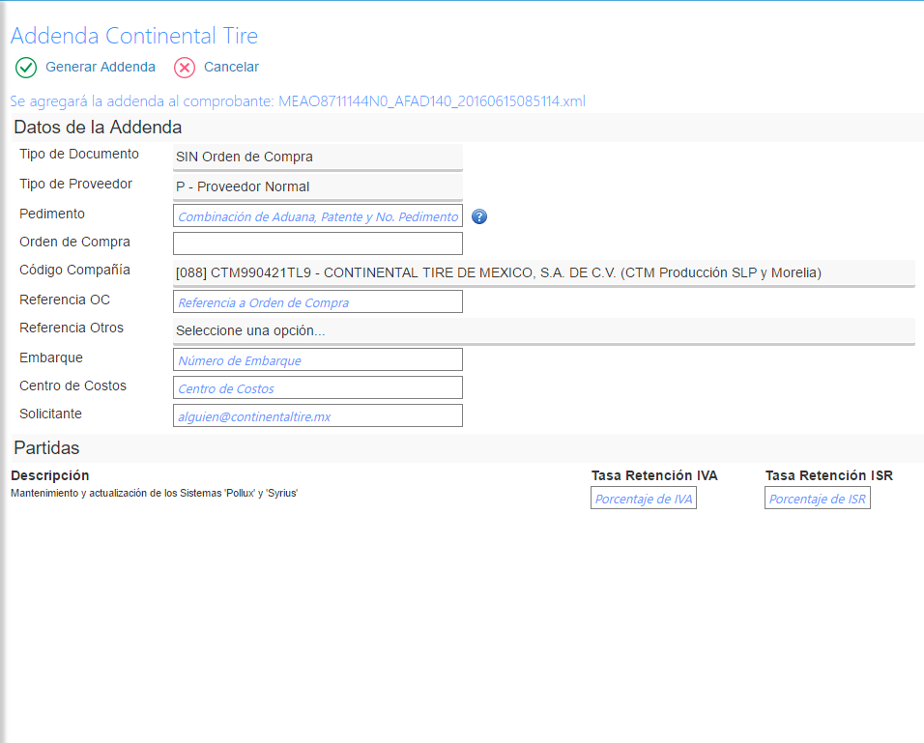Click the Orden de Compra label
924x743 pixels.
pyautogui.click(x=74, y=243)
